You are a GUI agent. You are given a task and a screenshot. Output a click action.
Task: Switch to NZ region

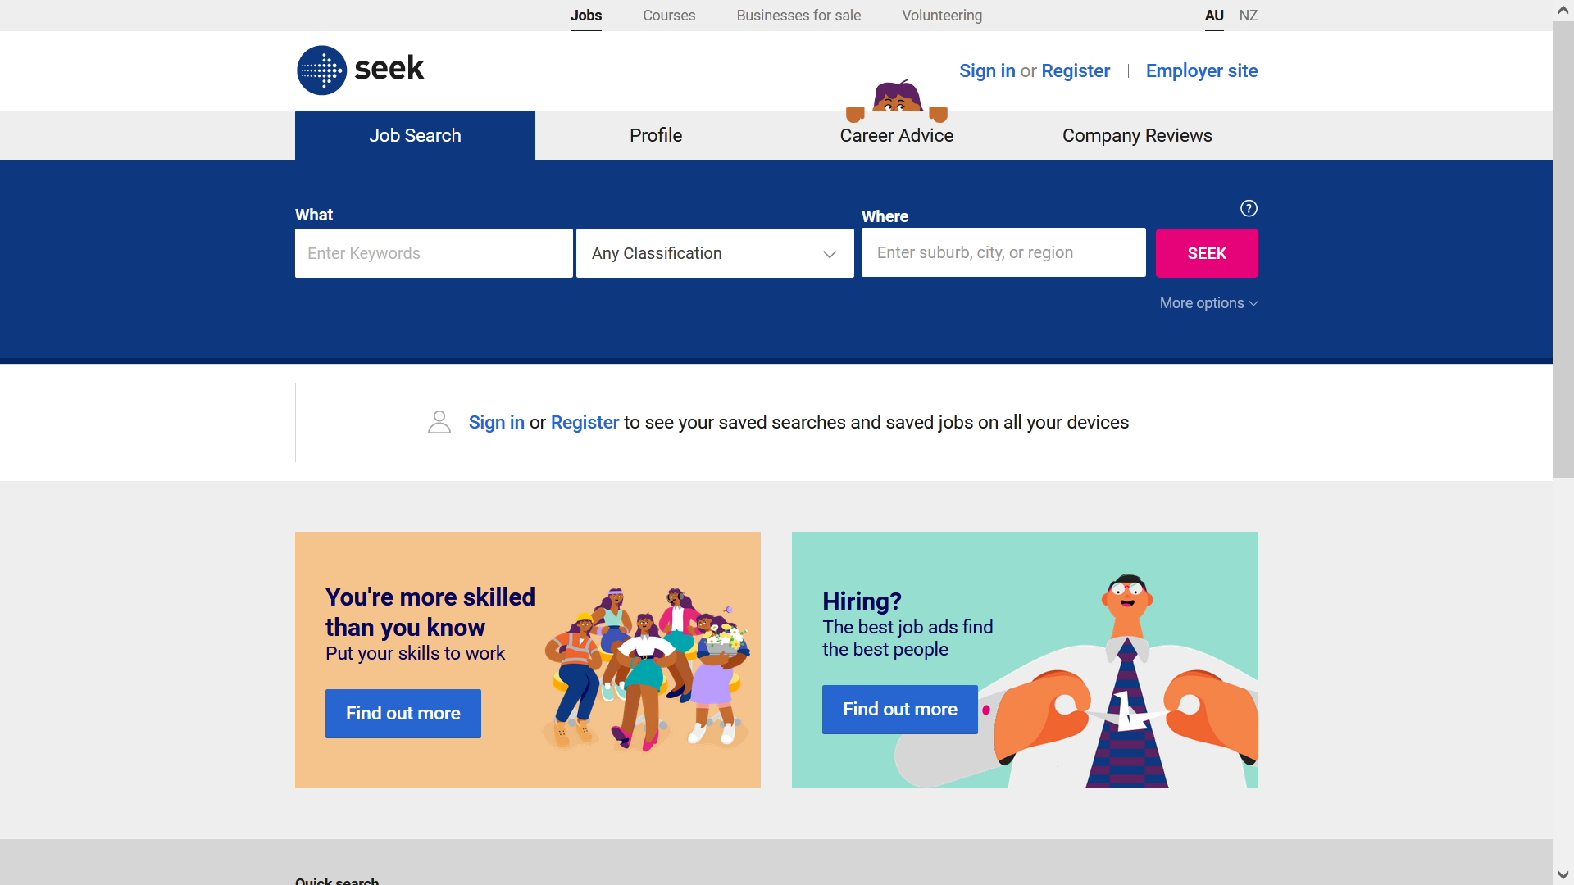pyautogui.click(x=1248, y=16)
